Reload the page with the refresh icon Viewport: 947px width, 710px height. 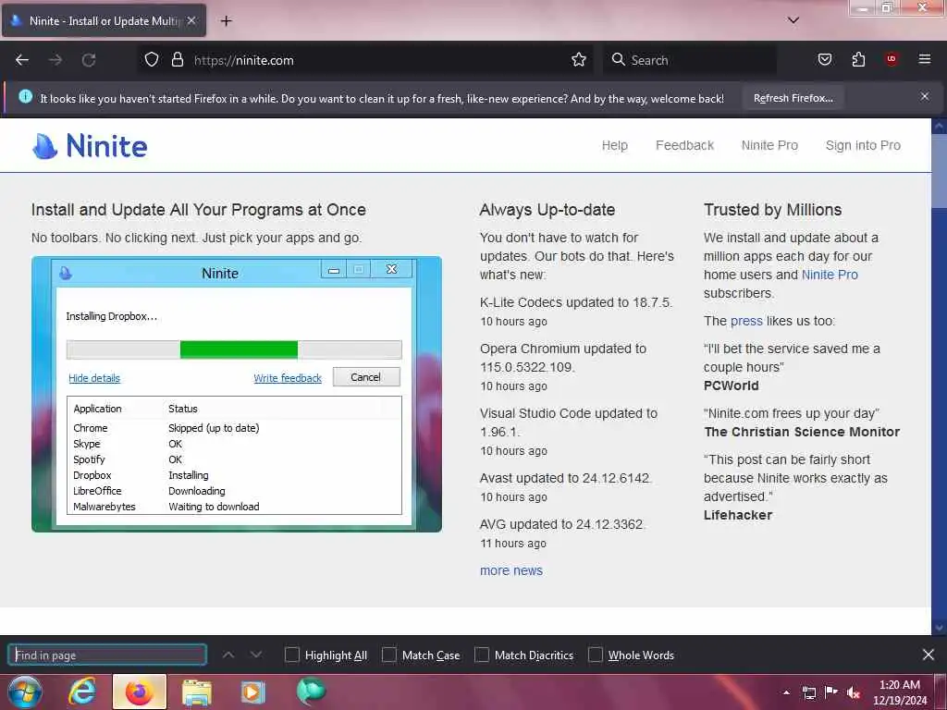(89, 60)
